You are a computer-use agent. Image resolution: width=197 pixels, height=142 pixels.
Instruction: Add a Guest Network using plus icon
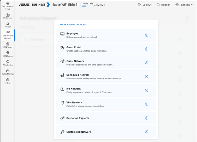click(147, 63)
